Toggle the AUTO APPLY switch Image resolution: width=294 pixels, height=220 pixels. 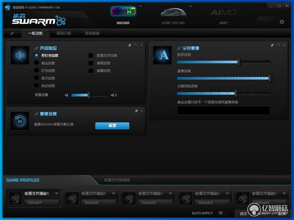(223, 213)
